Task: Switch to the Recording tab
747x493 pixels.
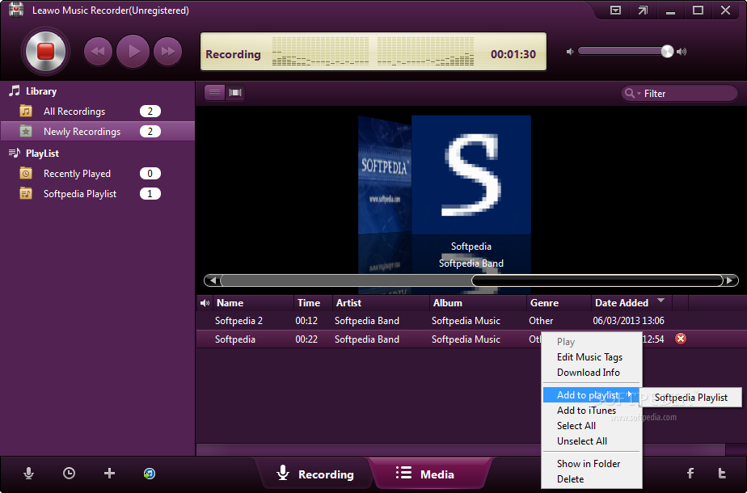Action: pos(315,474)
